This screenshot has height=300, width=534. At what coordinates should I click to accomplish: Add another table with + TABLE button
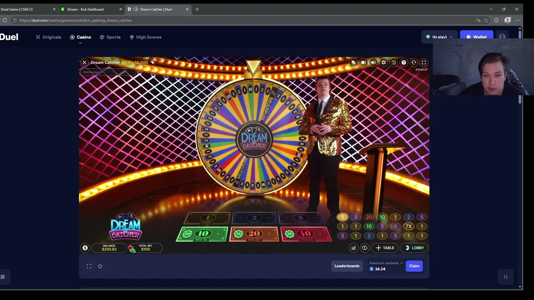[385, 248]
